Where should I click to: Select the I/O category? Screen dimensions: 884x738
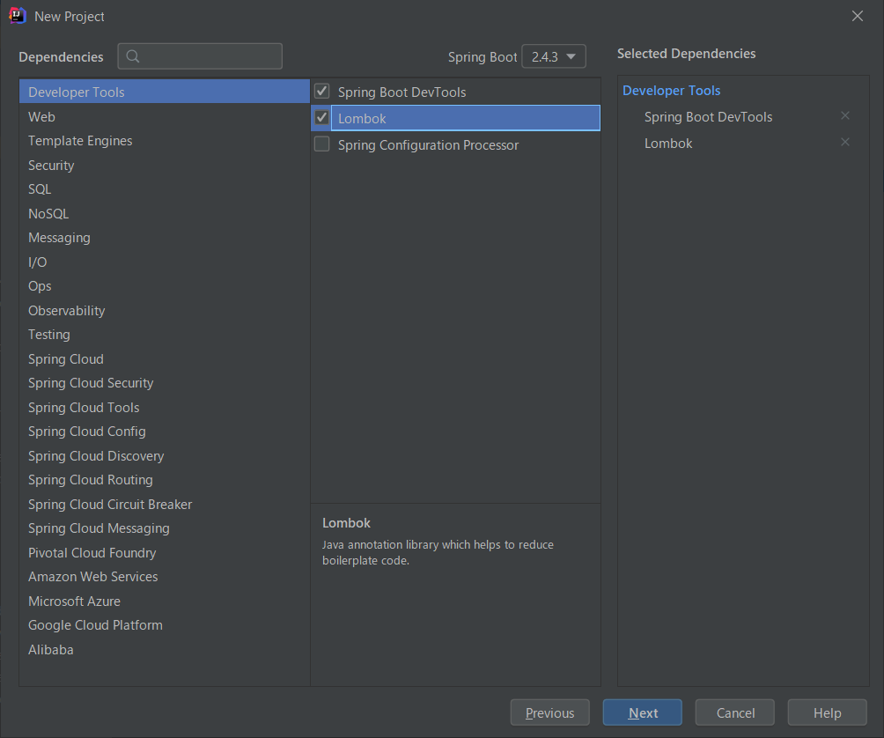point(165,262)
